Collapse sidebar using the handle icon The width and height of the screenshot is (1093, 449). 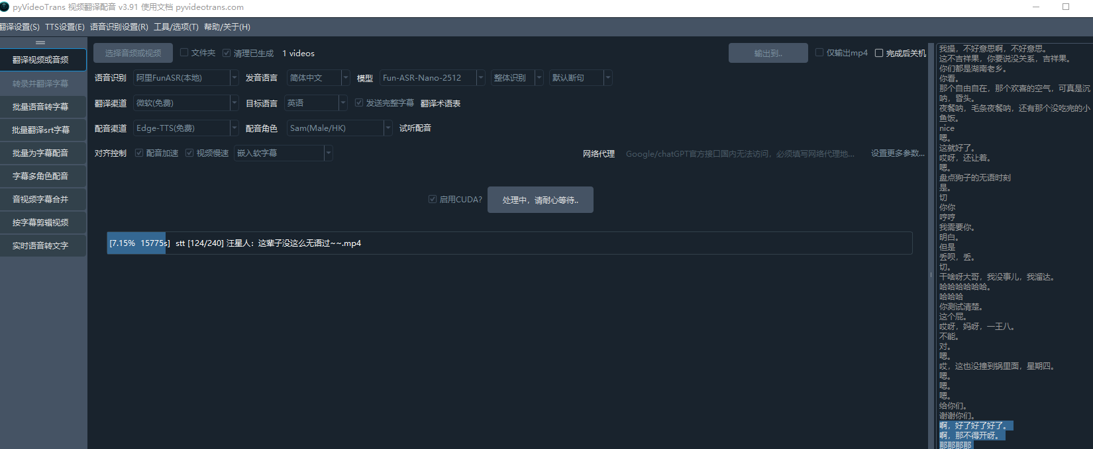point(40,42)
